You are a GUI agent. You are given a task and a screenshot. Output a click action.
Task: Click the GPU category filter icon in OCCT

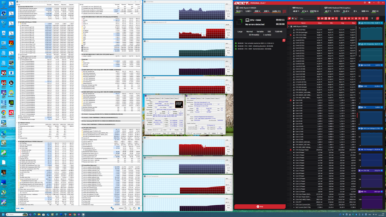pos(322,18)
